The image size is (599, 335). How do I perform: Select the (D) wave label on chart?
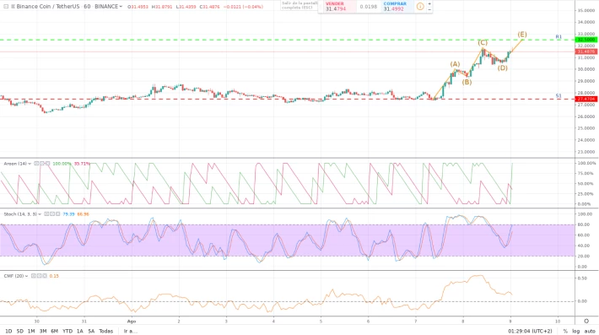tap(502, 68)
